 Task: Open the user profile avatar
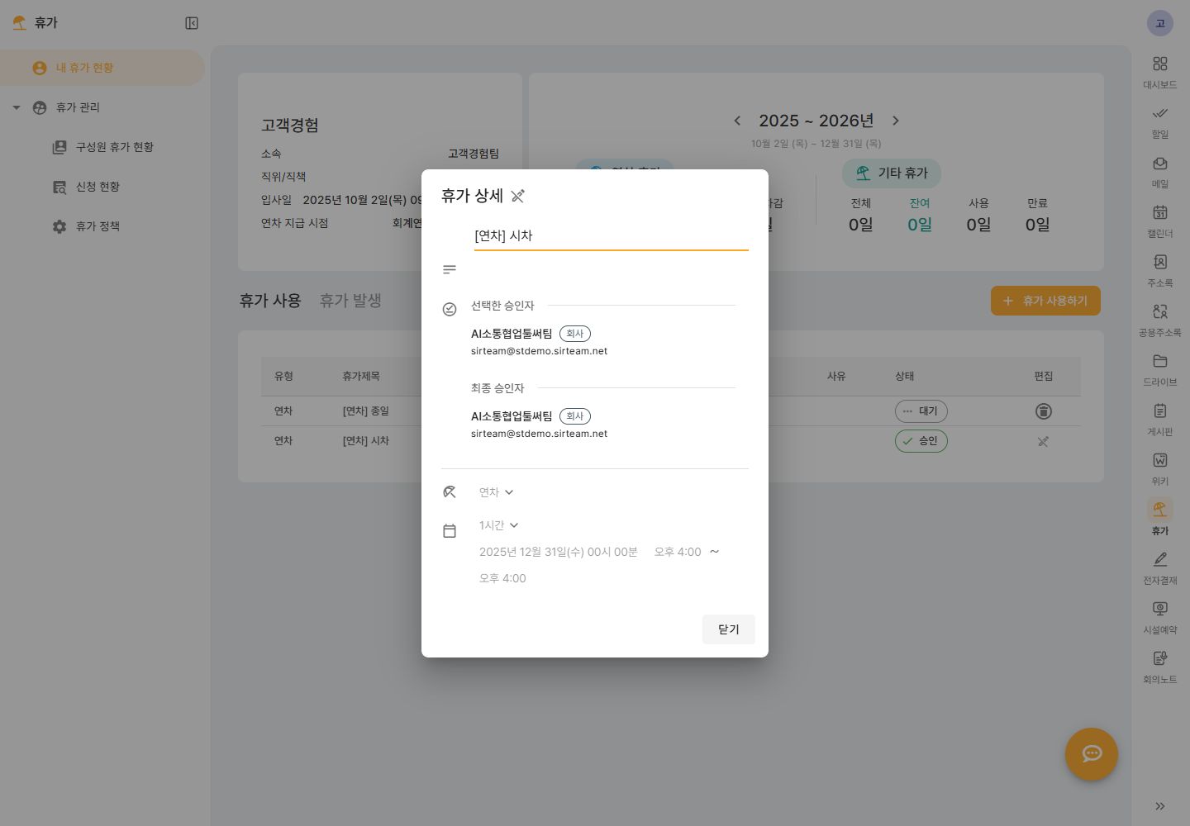1160,23
